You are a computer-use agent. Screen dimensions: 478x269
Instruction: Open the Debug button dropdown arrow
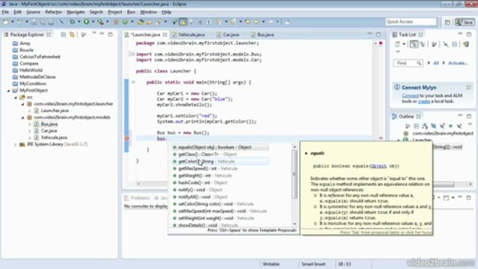click(79, 22)
